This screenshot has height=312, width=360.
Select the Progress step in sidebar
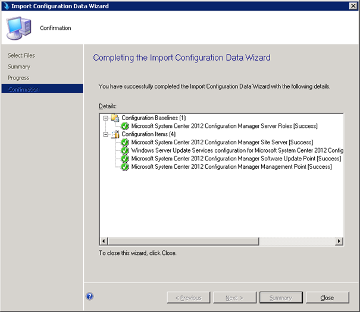coord(18,78)
